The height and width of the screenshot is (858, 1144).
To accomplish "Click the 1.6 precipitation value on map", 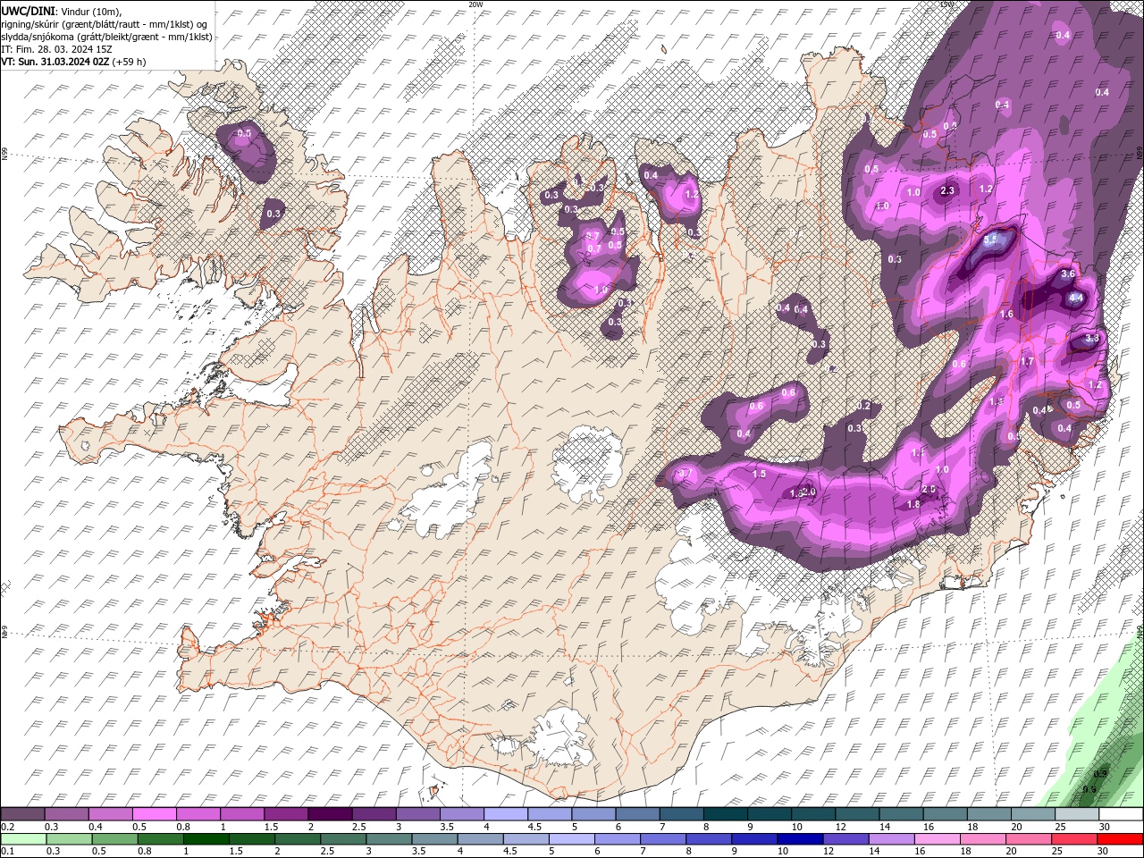I will [1007, 315].
